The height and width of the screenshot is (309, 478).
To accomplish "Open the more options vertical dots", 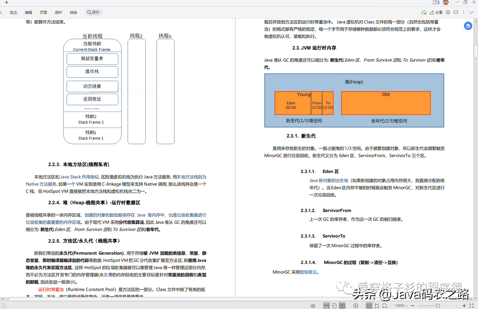I will pos(464,13).
